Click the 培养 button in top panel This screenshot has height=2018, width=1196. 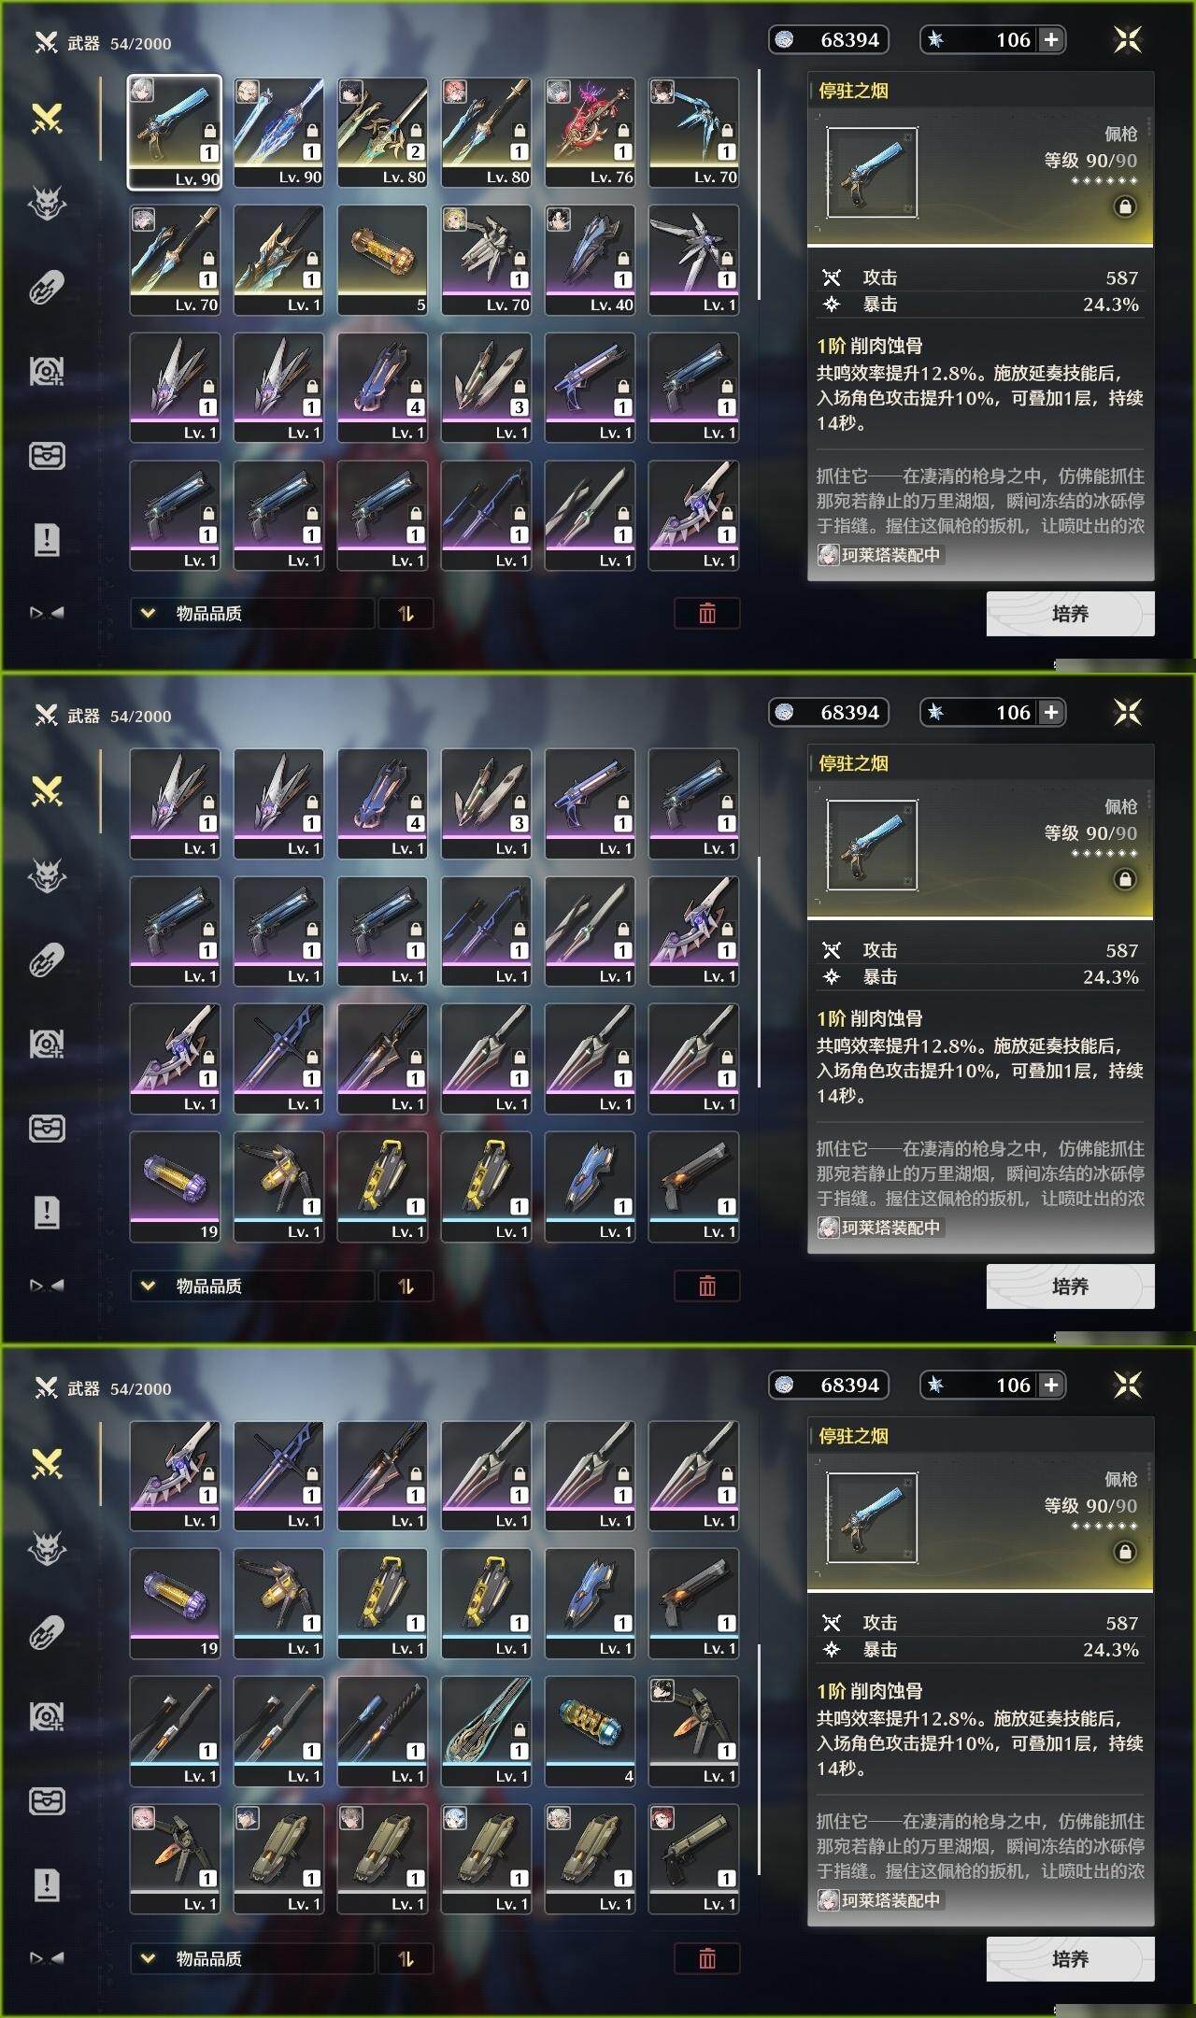tap(1070, 614)
